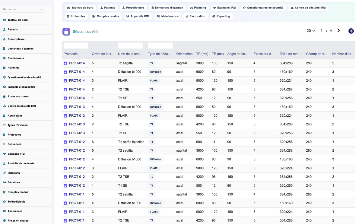The height and width of the screenshot is (224, 362).
Task: Switch to Examens IRM top tab
Action: (224, 8)
